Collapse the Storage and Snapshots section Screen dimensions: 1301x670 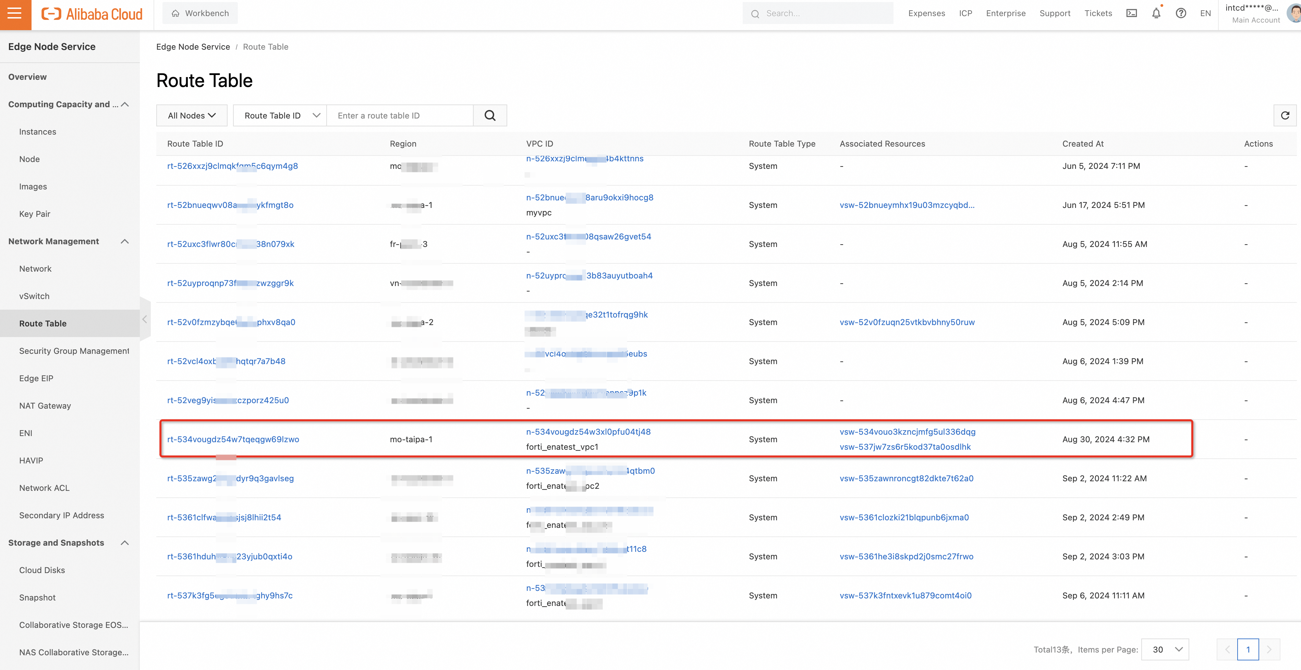click(x=125, y=543)
